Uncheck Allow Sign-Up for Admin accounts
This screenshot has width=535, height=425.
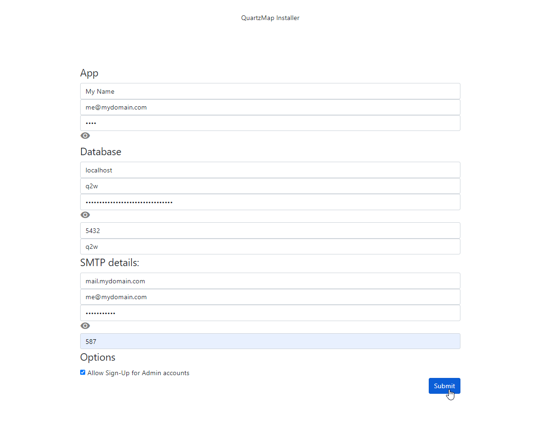[x=83, y=372]
